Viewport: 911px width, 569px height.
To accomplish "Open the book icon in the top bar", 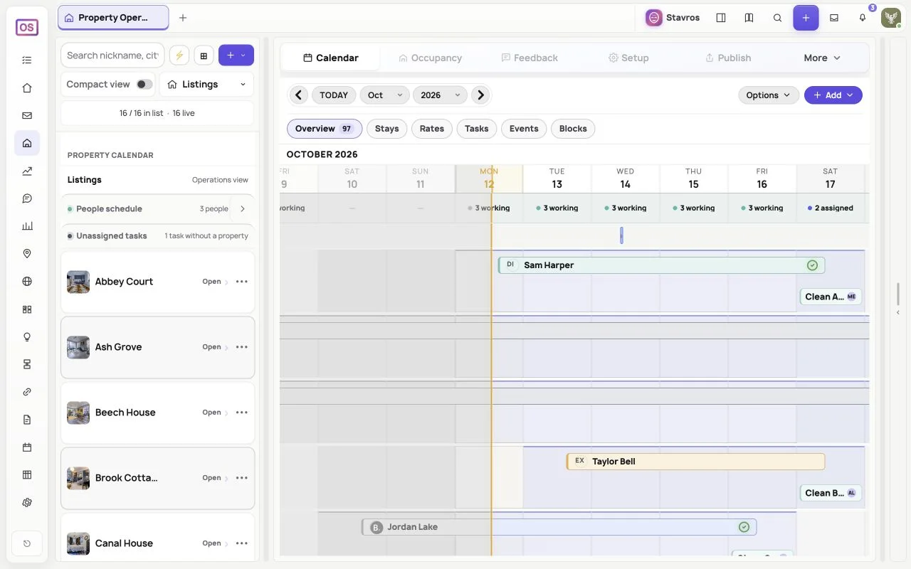I will tap(749, 18).
